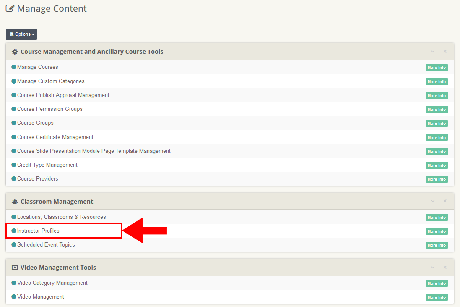The image size is (460, 307).
Task: Click the gear icon beside Course Management heading
Action: coord(15,52)
